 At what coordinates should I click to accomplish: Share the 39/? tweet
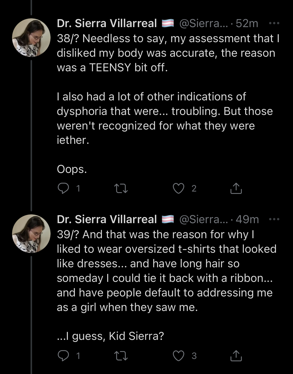[x=236, y=356]
